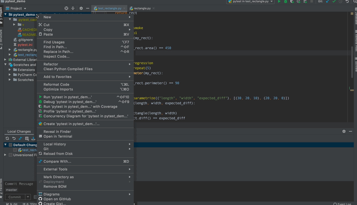Collapse the .pytest_cache folder
The height and width of the screenshot is (205, 357).
click(10, 20)
